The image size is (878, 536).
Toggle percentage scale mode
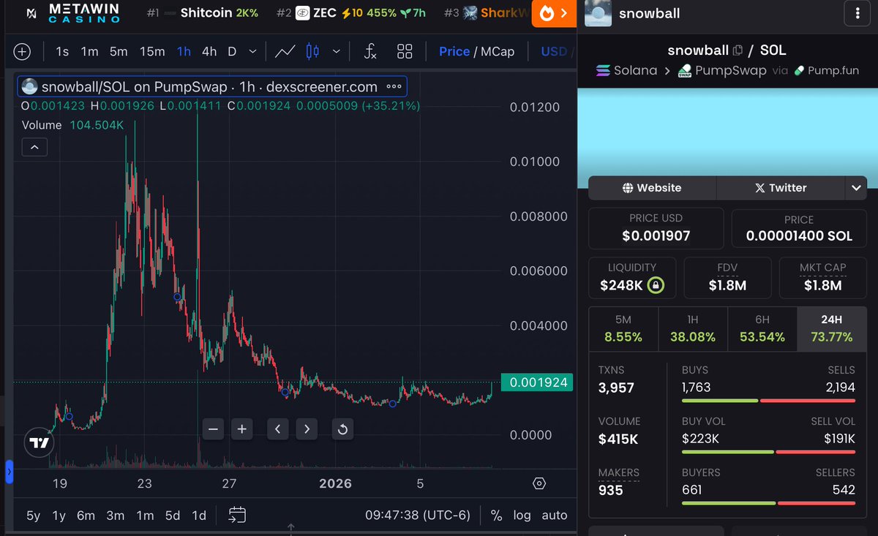click(x=496, y=516)
